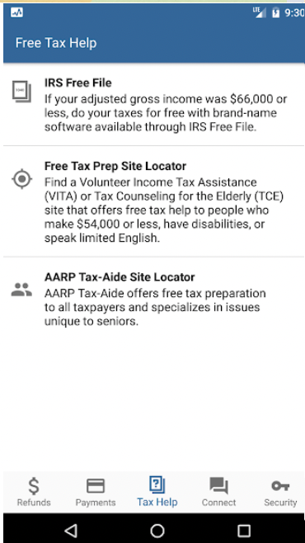Tap the Android home circle button
The image size is (305, 543).
click(x=157, y=530)
